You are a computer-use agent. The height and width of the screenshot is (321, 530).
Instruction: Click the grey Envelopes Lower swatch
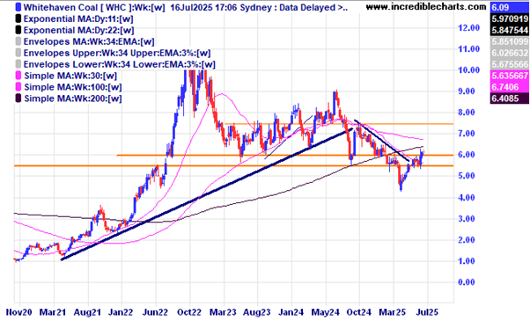pos(18,64)
